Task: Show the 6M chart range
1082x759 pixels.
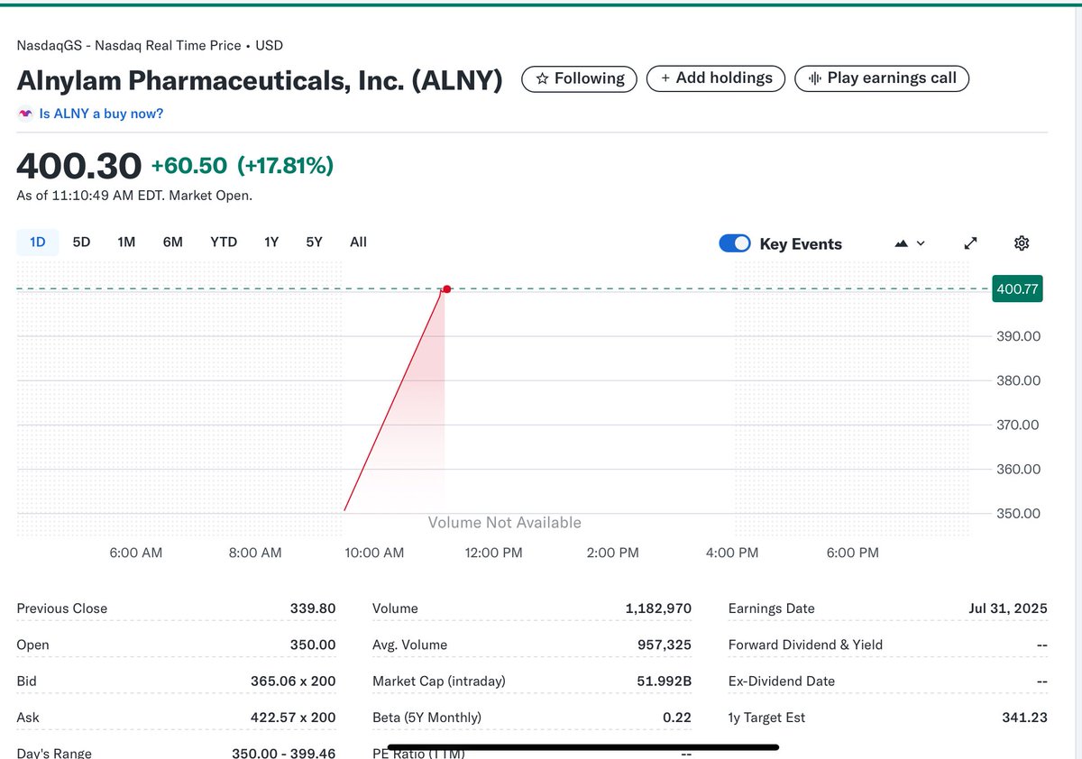Action: tap(173, 242)
